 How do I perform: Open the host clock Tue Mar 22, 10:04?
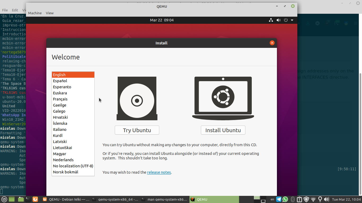tap(346, 199)
